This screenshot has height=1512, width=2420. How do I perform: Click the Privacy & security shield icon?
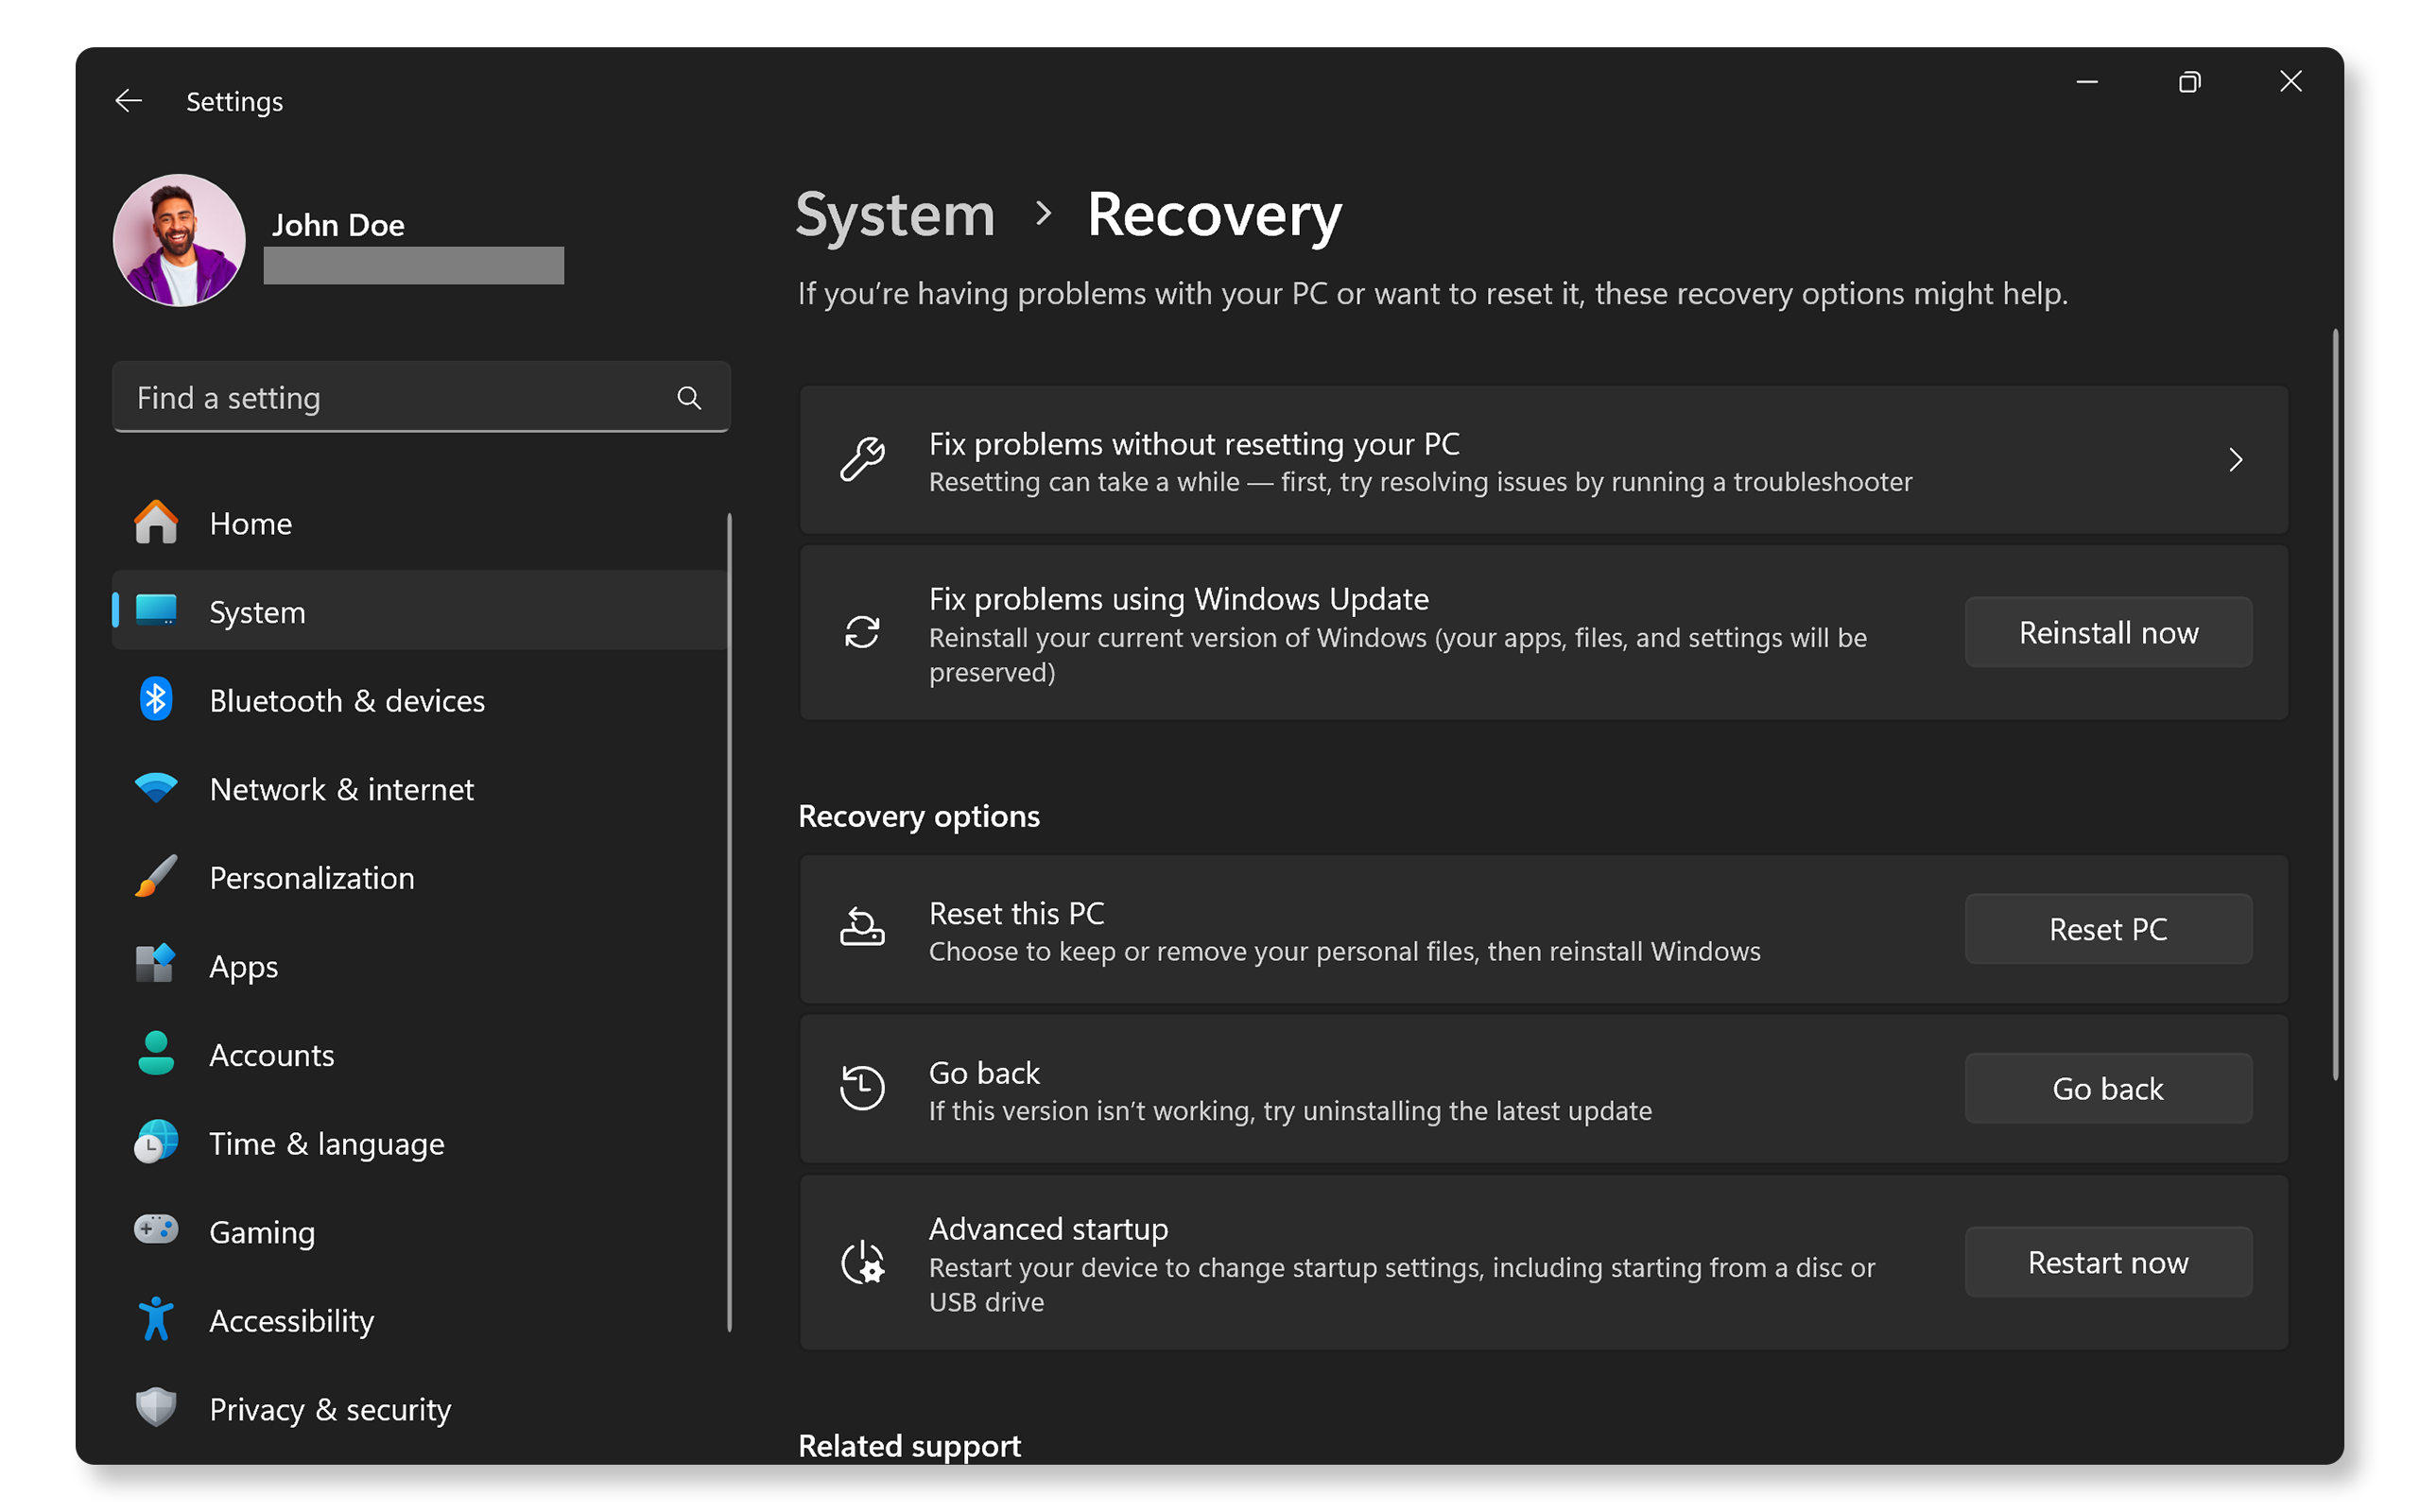point(156,1408)
